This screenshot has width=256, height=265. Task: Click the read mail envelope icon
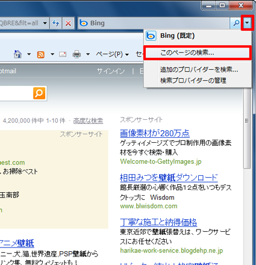(x=63, y=54)
